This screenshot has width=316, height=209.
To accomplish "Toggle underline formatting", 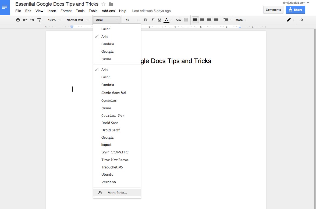I will [x=159, y=20].
